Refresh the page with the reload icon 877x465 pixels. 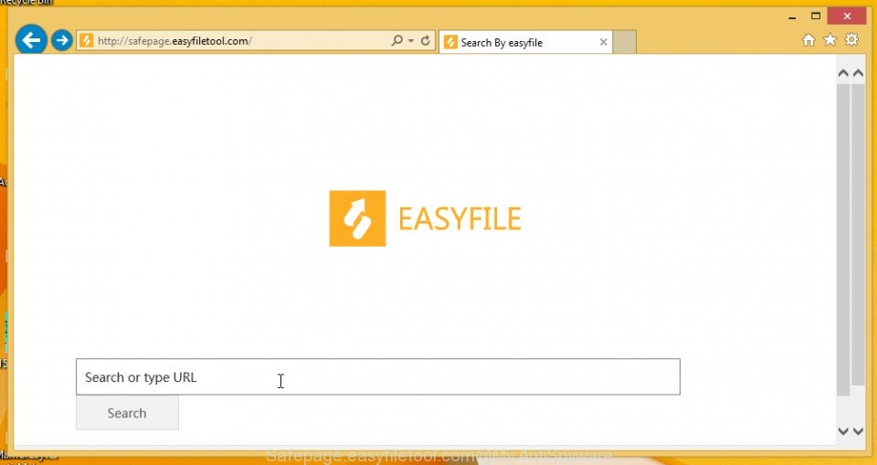[x=425, y=40]
